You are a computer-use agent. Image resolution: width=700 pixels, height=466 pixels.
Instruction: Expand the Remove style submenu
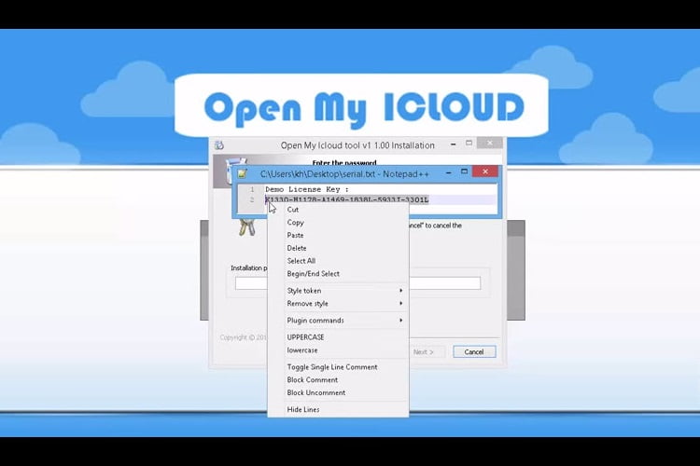[338, 304]
